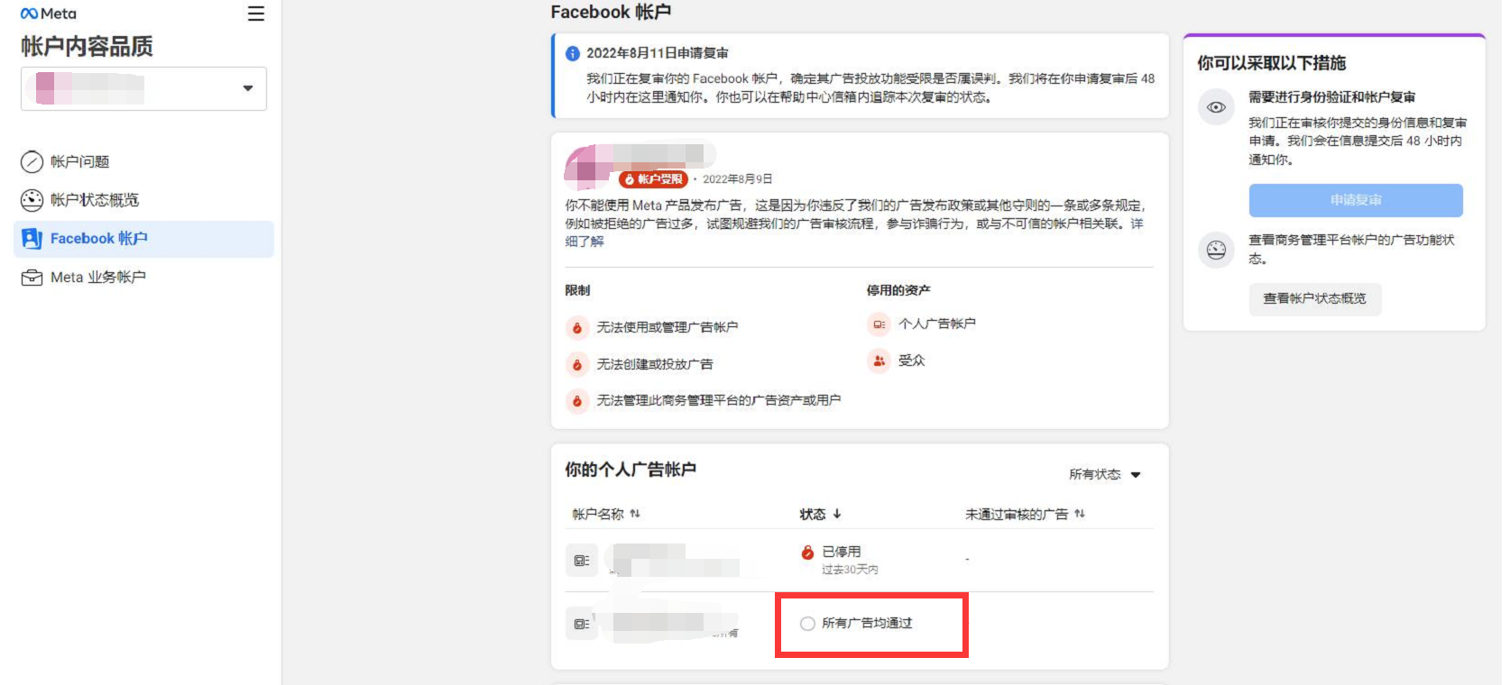
Task: Click the 个人广告帐户 asset icon
Action: (879, 324)
